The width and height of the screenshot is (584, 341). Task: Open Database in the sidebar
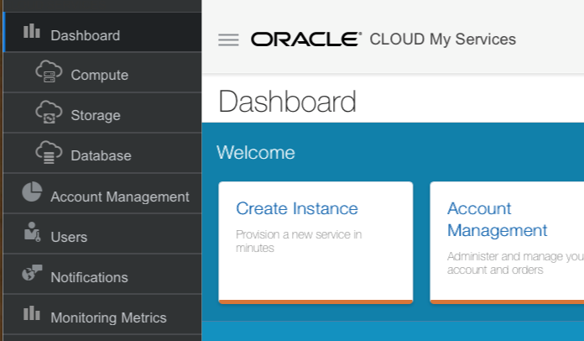click(102, 153)
